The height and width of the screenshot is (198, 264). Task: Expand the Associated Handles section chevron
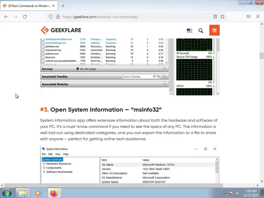click(x=164, y=76)
